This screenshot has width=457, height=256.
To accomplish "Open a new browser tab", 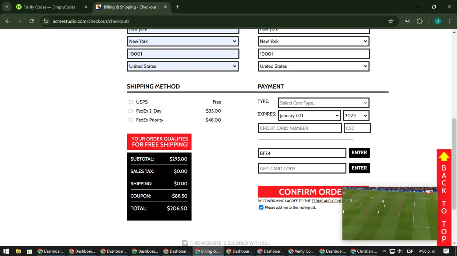I will pos(177,7).
